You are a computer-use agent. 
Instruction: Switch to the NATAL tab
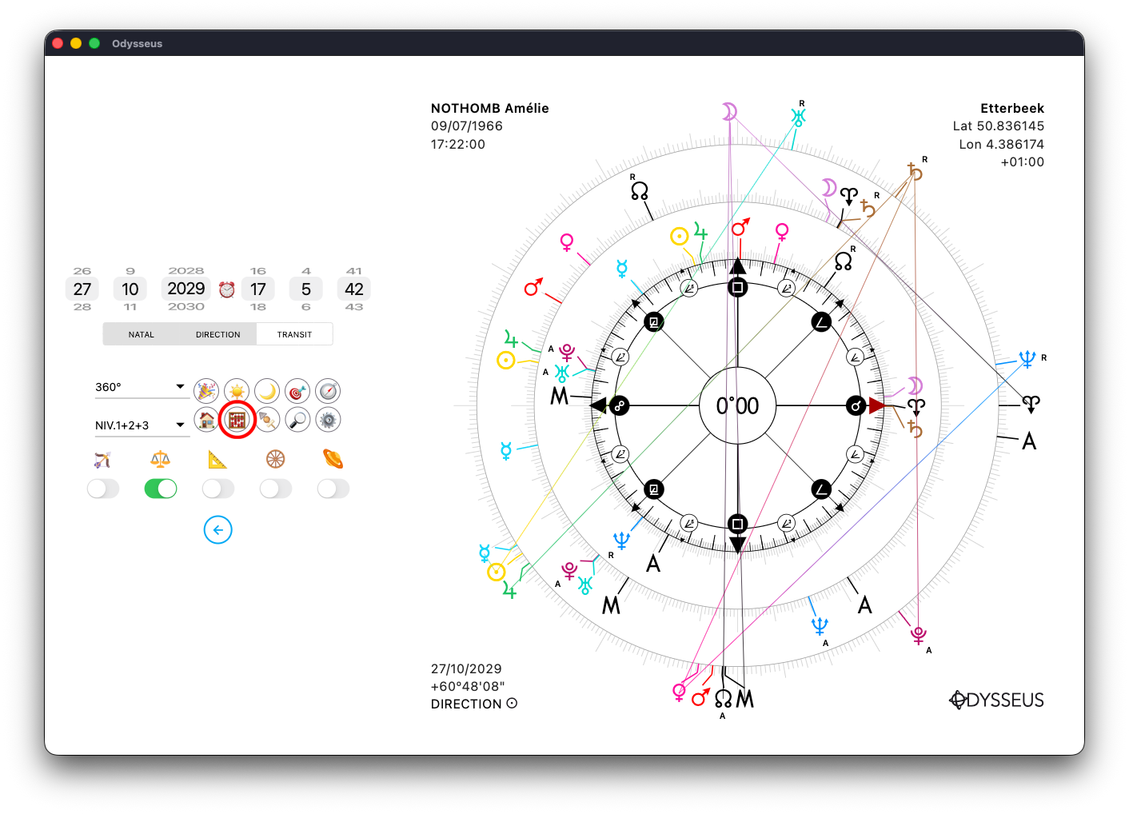pyautogui.click(x=142, y=334)
